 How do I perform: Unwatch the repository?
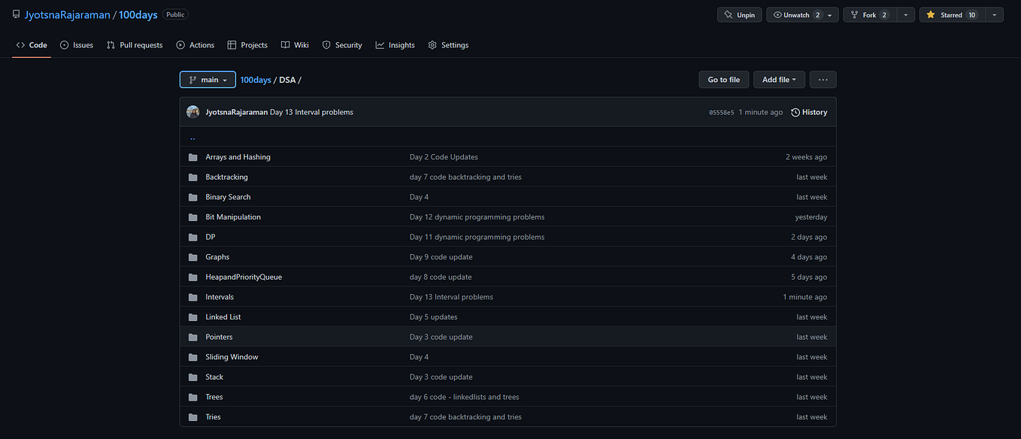click(795, 14)
